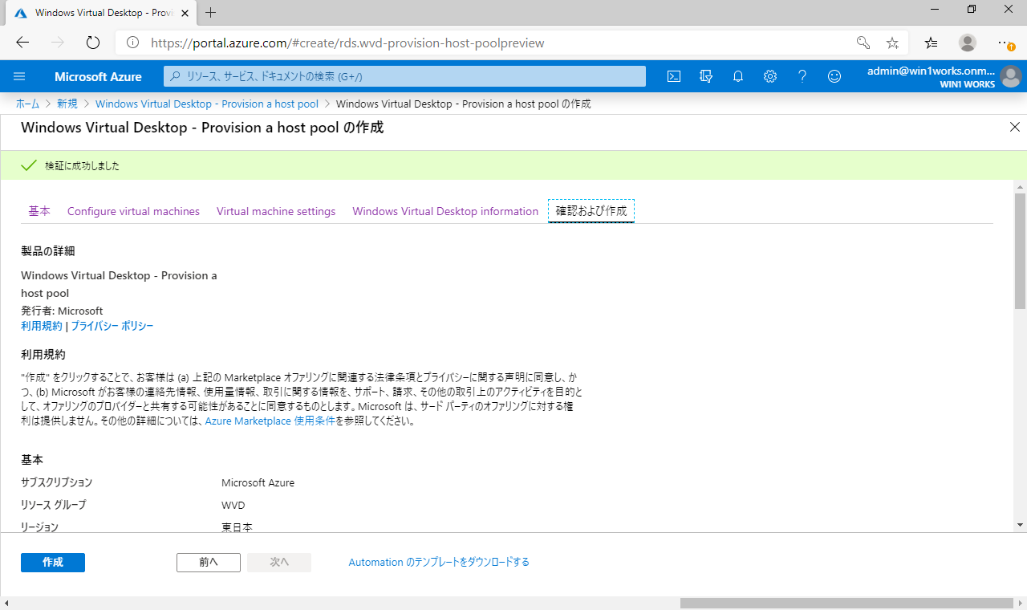The width and height of the screenshot is (1027, 610).
Task: Click the 作成 button
Action: 53,563
